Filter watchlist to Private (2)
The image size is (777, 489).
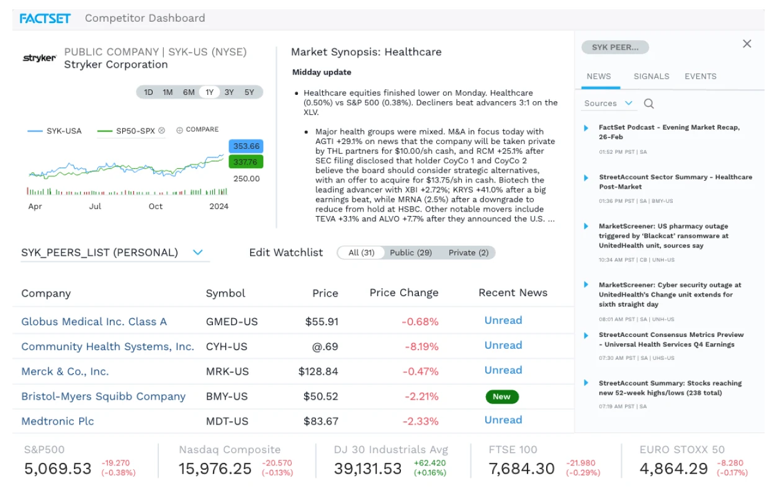point(469,253)
